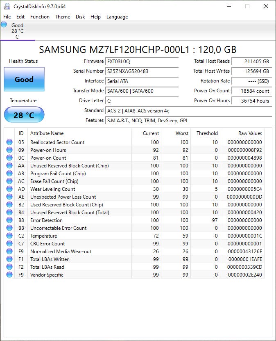Click the Raw Values column header
This screenshot has height=341, width=276.
coord(250,133)
